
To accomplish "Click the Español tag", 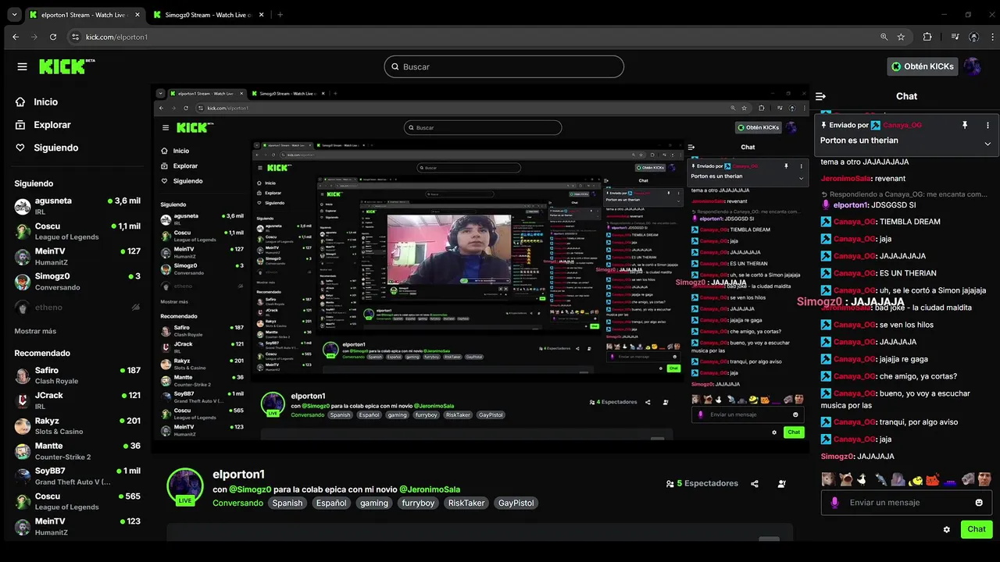I will click(331, 503).
